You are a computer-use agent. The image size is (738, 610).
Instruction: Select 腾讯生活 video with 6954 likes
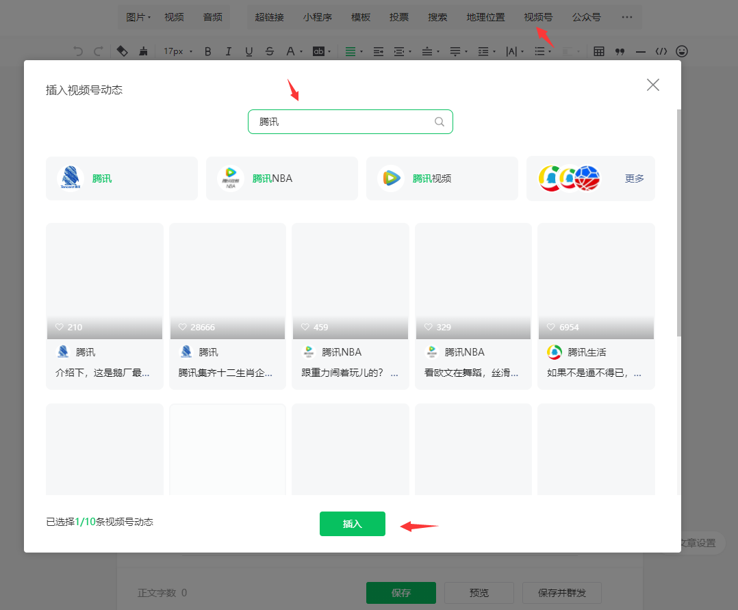[x=596, y=306]
